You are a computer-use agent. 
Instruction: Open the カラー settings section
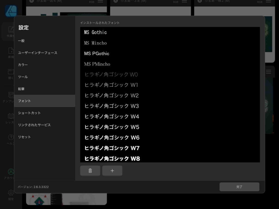coord(44,65)
